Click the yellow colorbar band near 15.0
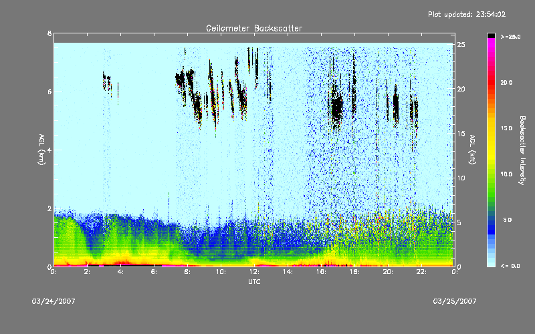The width and height of the screenshot is (535, 334). [x=491, y=128]
